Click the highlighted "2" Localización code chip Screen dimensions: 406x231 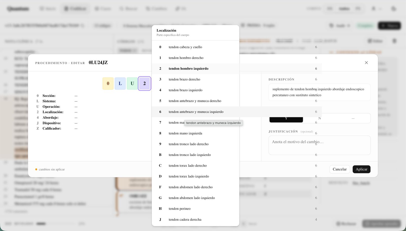[x=144, y=83]
